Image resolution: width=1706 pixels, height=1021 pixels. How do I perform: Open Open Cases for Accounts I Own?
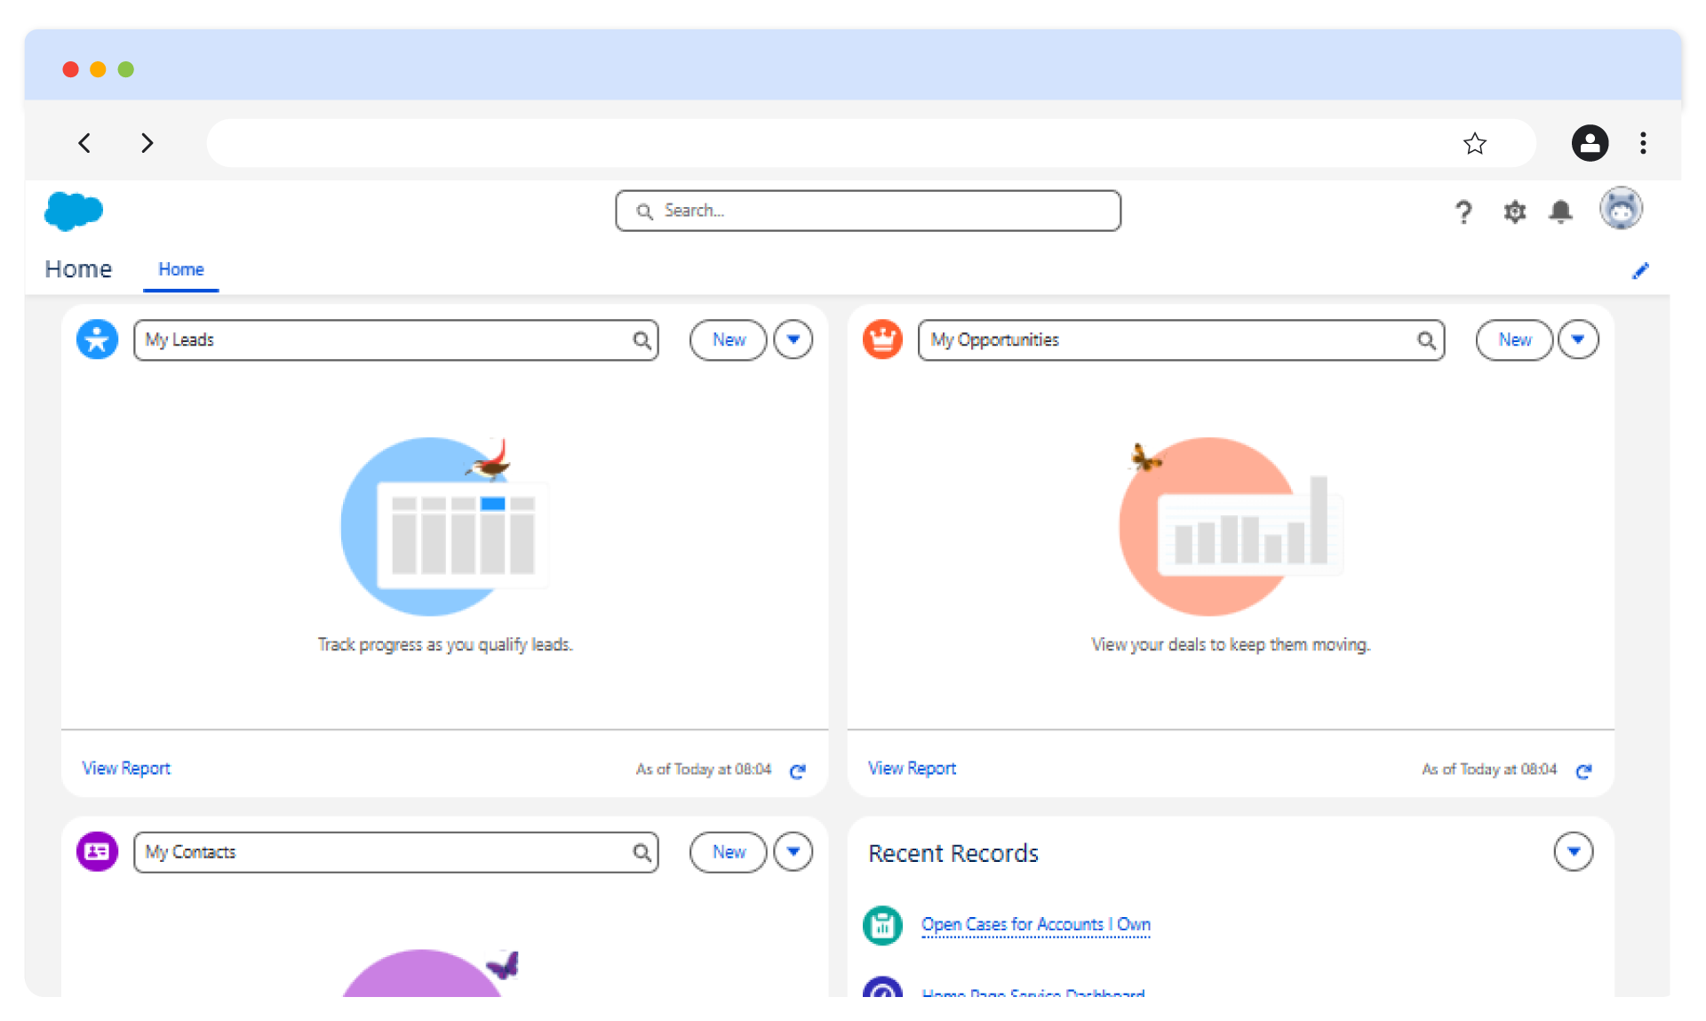click(1035, 924)
